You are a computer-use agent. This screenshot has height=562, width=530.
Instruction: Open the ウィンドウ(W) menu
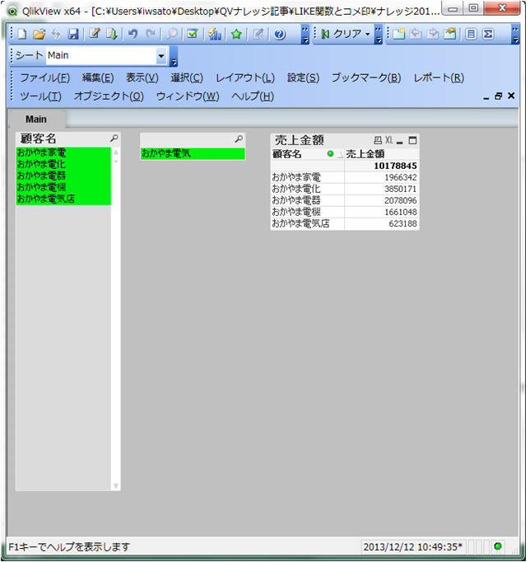tap(188, 96)
